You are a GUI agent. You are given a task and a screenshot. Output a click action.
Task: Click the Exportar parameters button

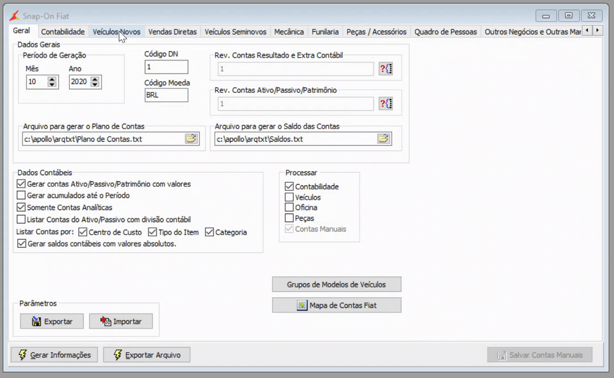point(51,321)
